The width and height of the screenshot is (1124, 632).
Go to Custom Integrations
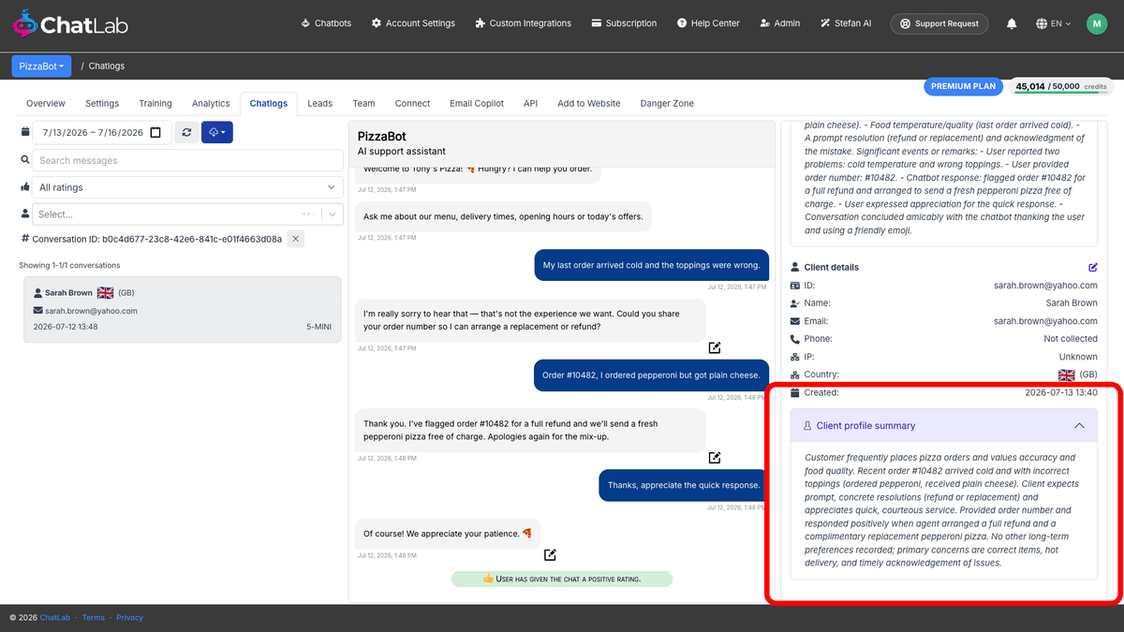pos(523,23)
